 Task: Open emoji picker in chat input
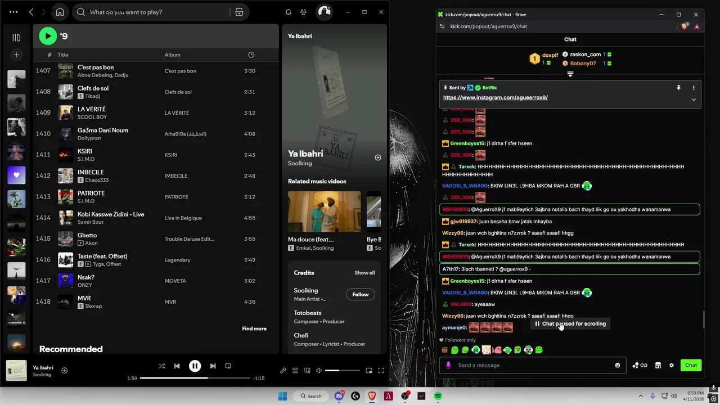[x=618, y=365]
